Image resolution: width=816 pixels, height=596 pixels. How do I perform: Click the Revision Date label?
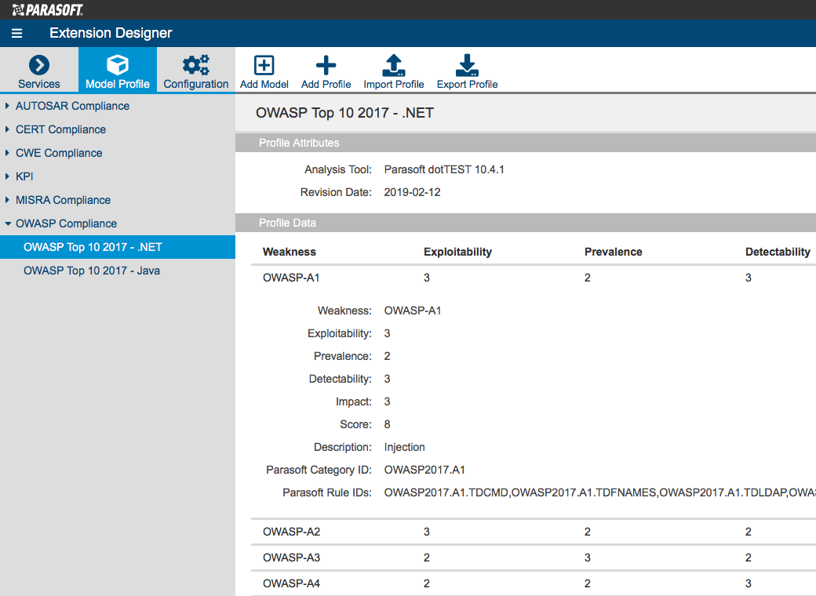point(336,192)
